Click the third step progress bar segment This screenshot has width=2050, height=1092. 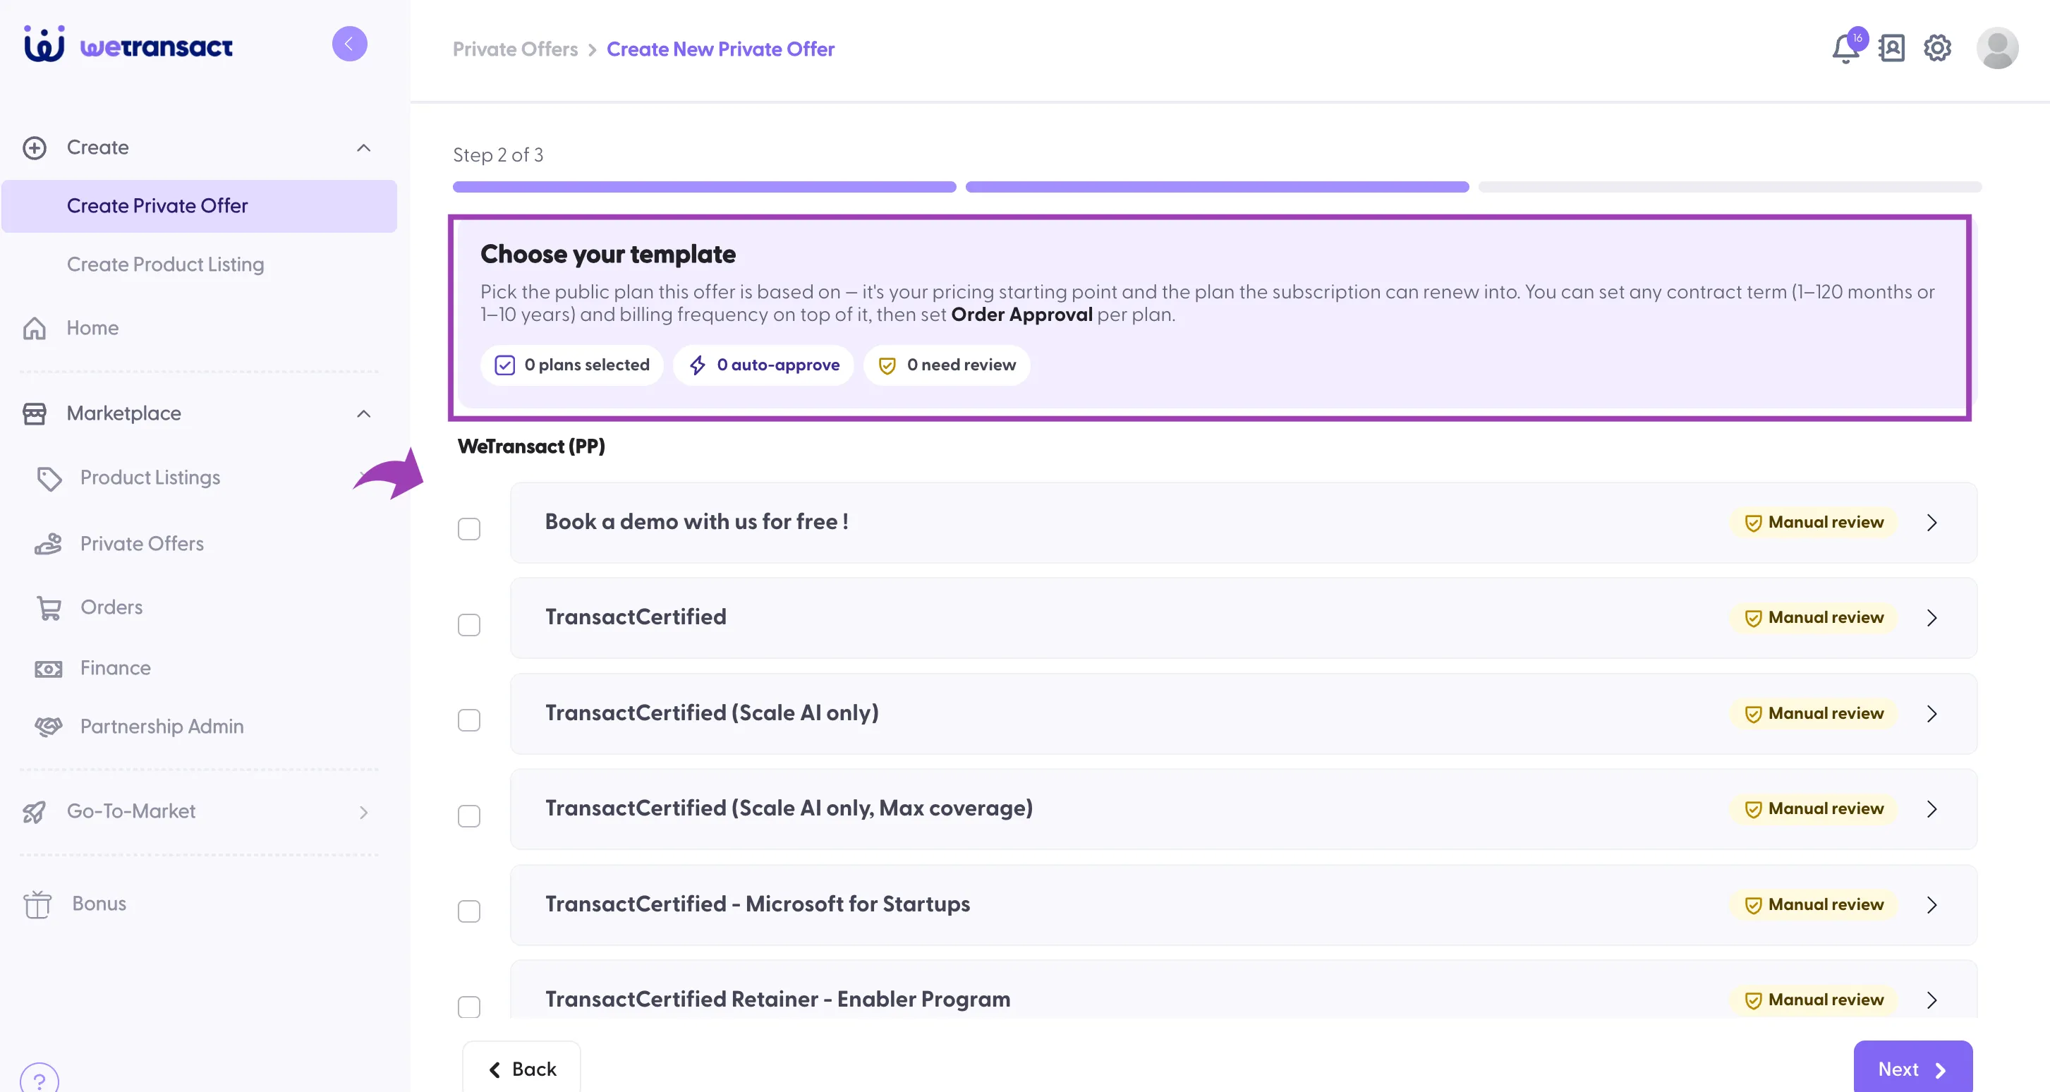pos(1729,187)
